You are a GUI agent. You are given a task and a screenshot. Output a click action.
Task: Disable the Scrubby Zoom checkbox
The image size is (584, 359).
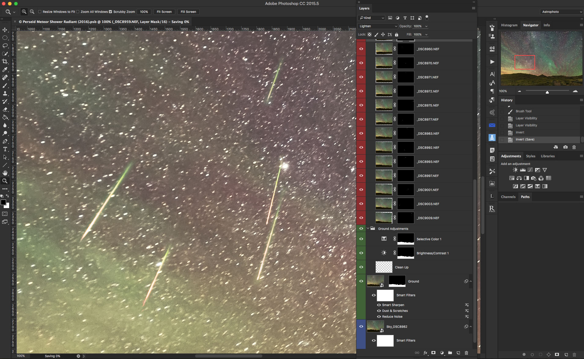(110, 12)
